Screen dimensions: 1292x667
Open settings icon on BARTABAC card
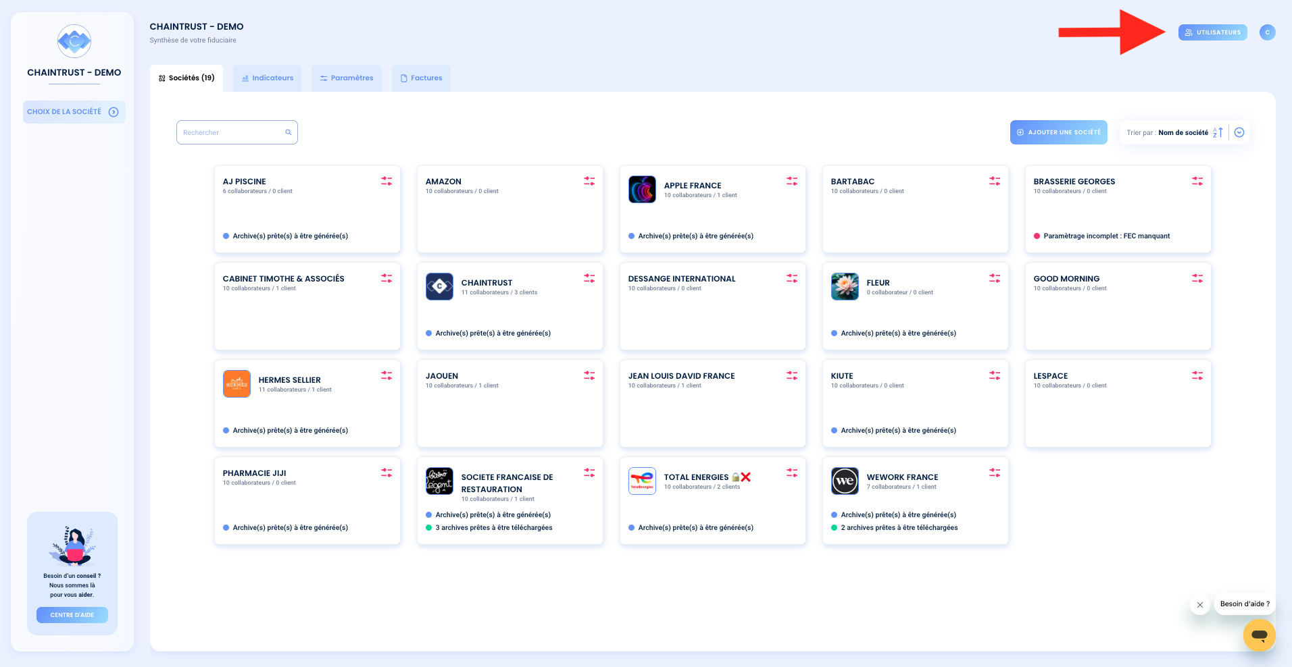(x=995, y=181)
